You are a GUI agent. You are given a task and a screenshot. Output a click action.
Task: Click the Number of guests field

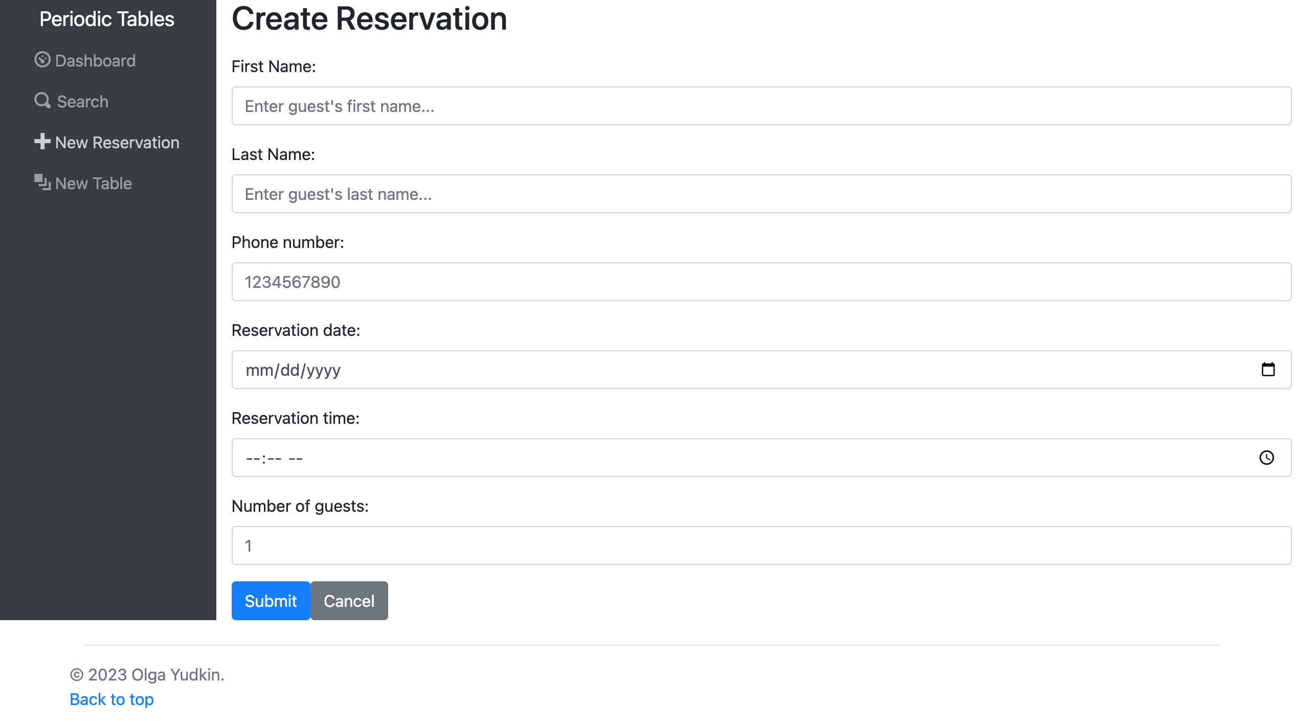point(761,546)
